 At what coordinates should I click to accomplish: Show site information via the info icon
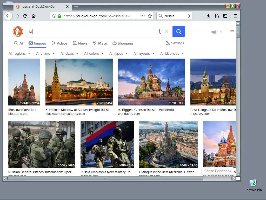(54, 16)
